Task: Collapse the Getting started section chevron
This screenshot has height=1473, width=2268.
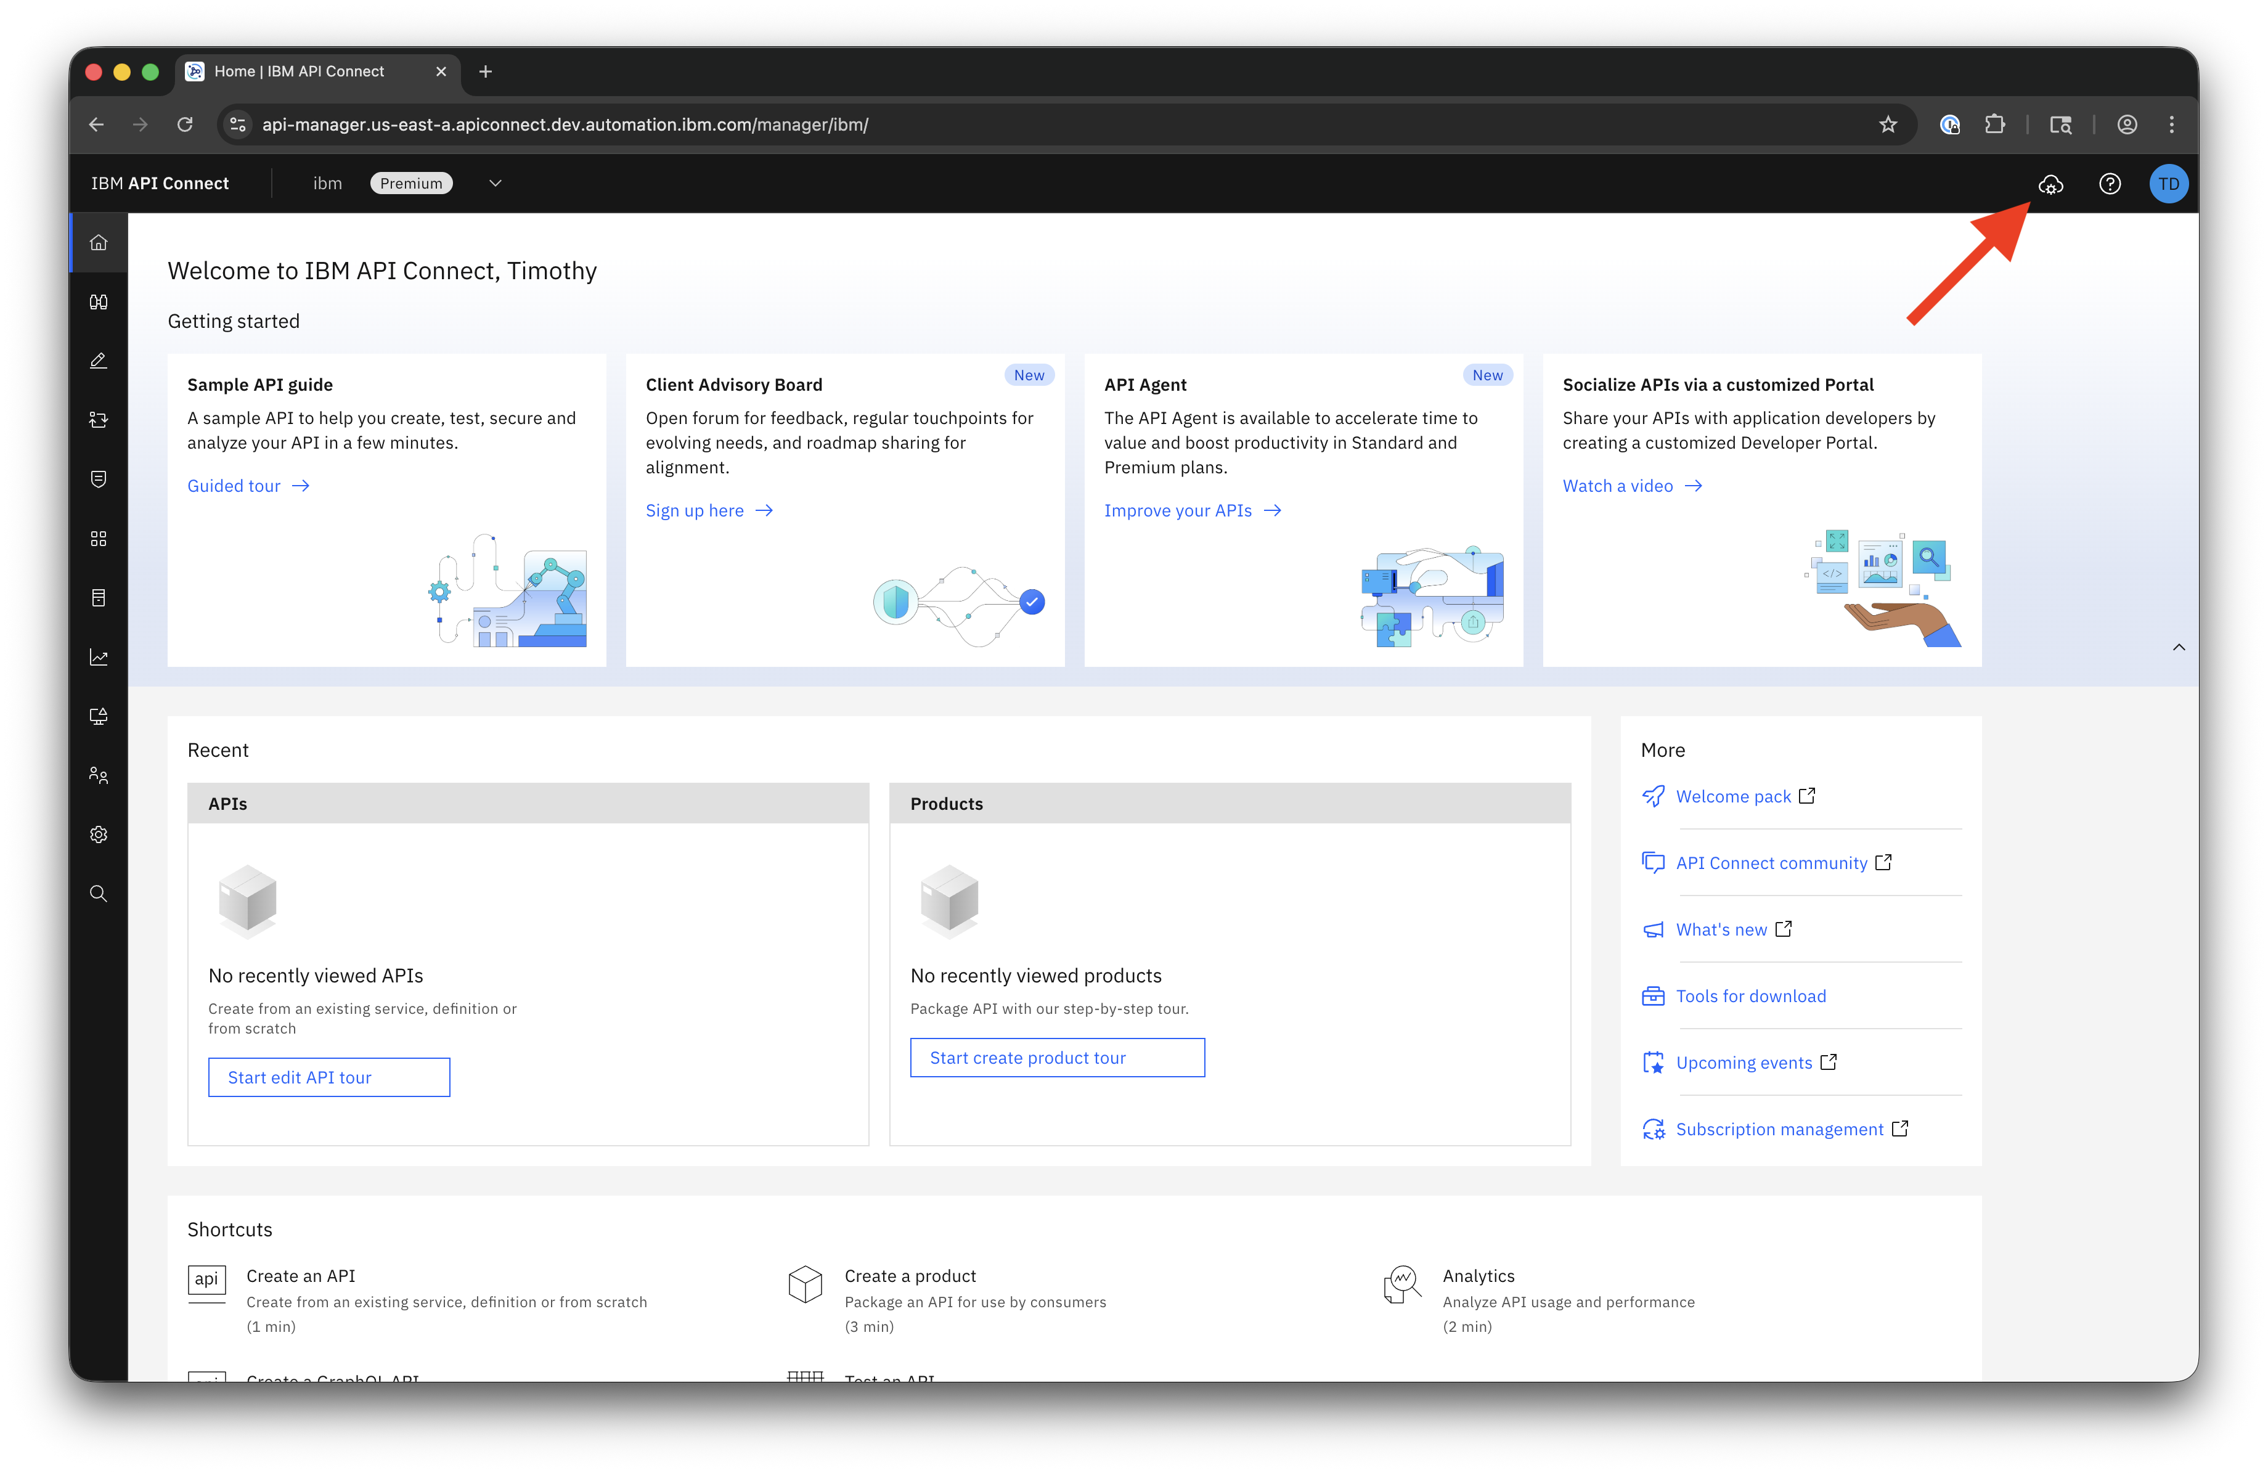Action: tap(2179, 648)
